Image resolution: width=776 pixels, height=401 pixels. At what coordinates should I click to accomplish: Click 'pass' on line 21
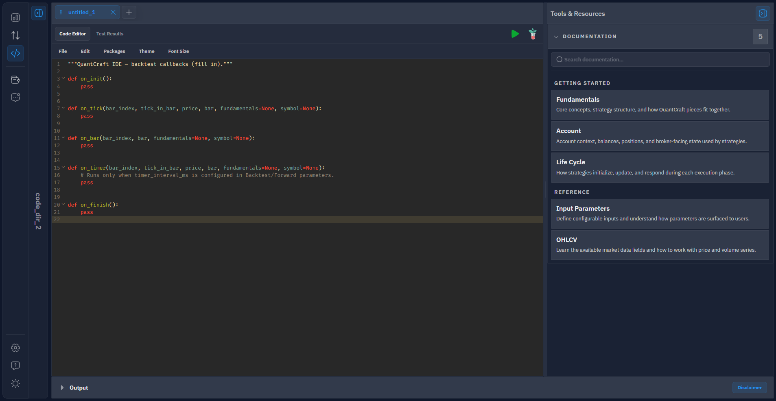[x=87, y=212]
